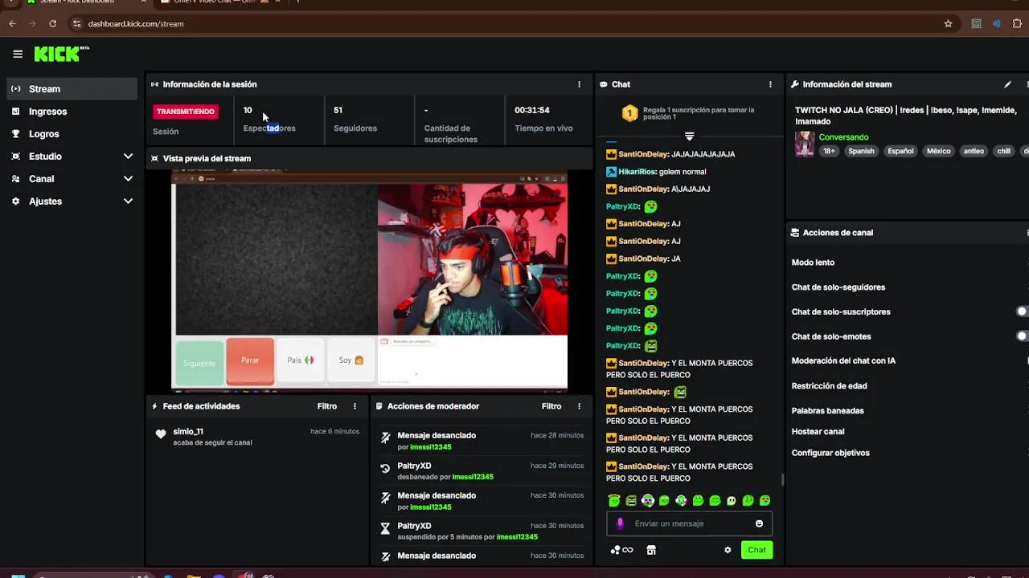
Task: Click the TRANSMITIENDO status badge
Action: [x=186, y=112]
